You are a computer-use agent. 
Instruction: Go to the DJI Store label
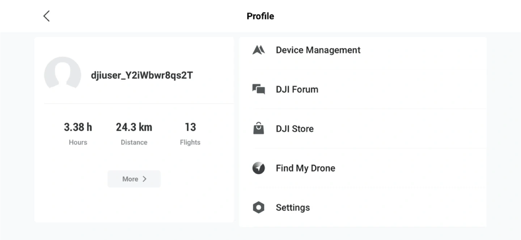(x=295, y=129)
